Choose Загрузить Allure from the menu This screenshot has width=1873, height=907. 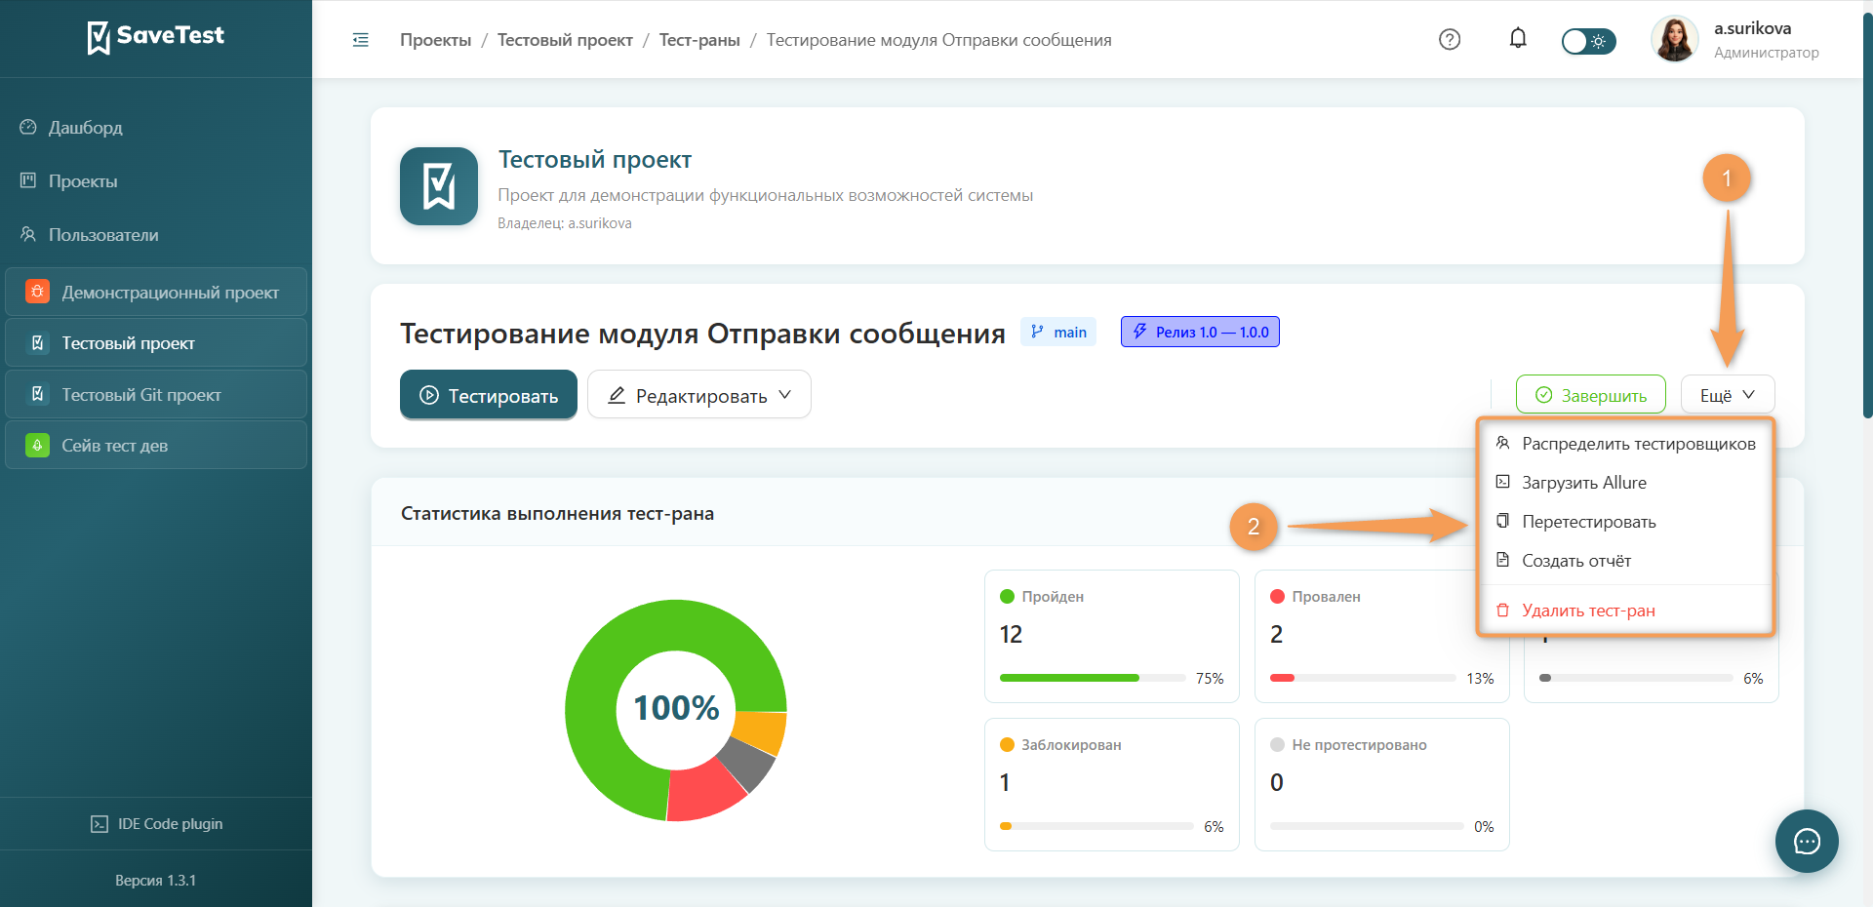[x=1626, y=483]
